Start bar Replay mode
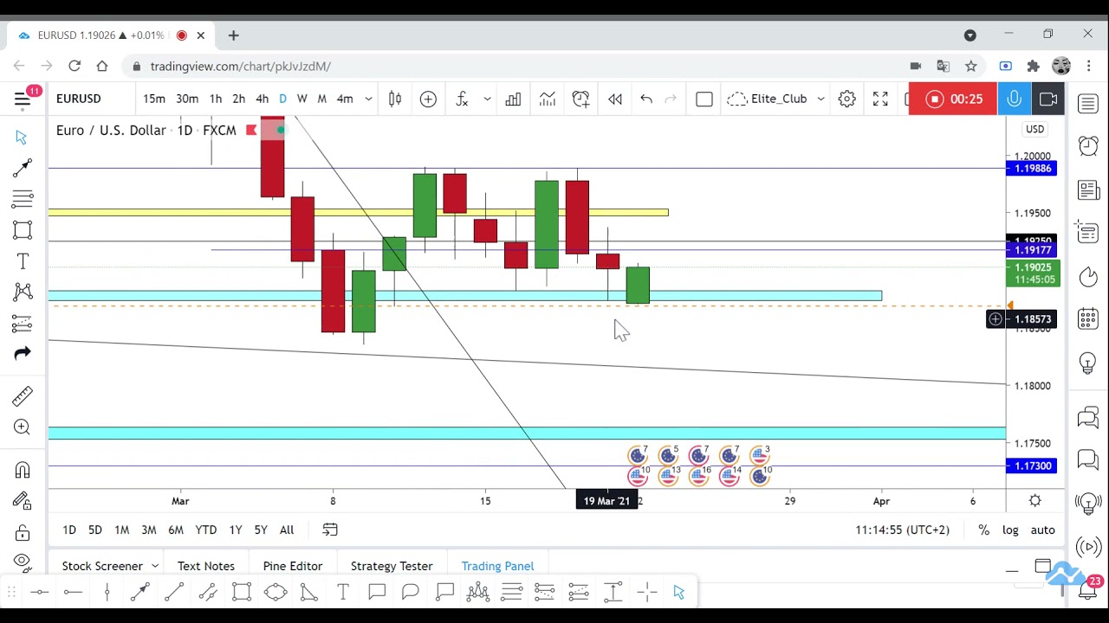1109x623 pixels. coord(615,99)
